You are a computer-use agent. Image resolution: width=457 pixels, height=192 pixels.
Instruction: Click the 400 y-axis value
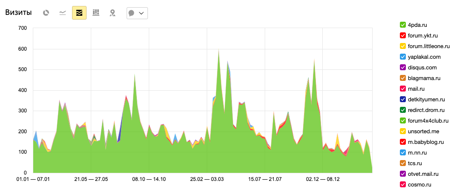pos(23,90)
